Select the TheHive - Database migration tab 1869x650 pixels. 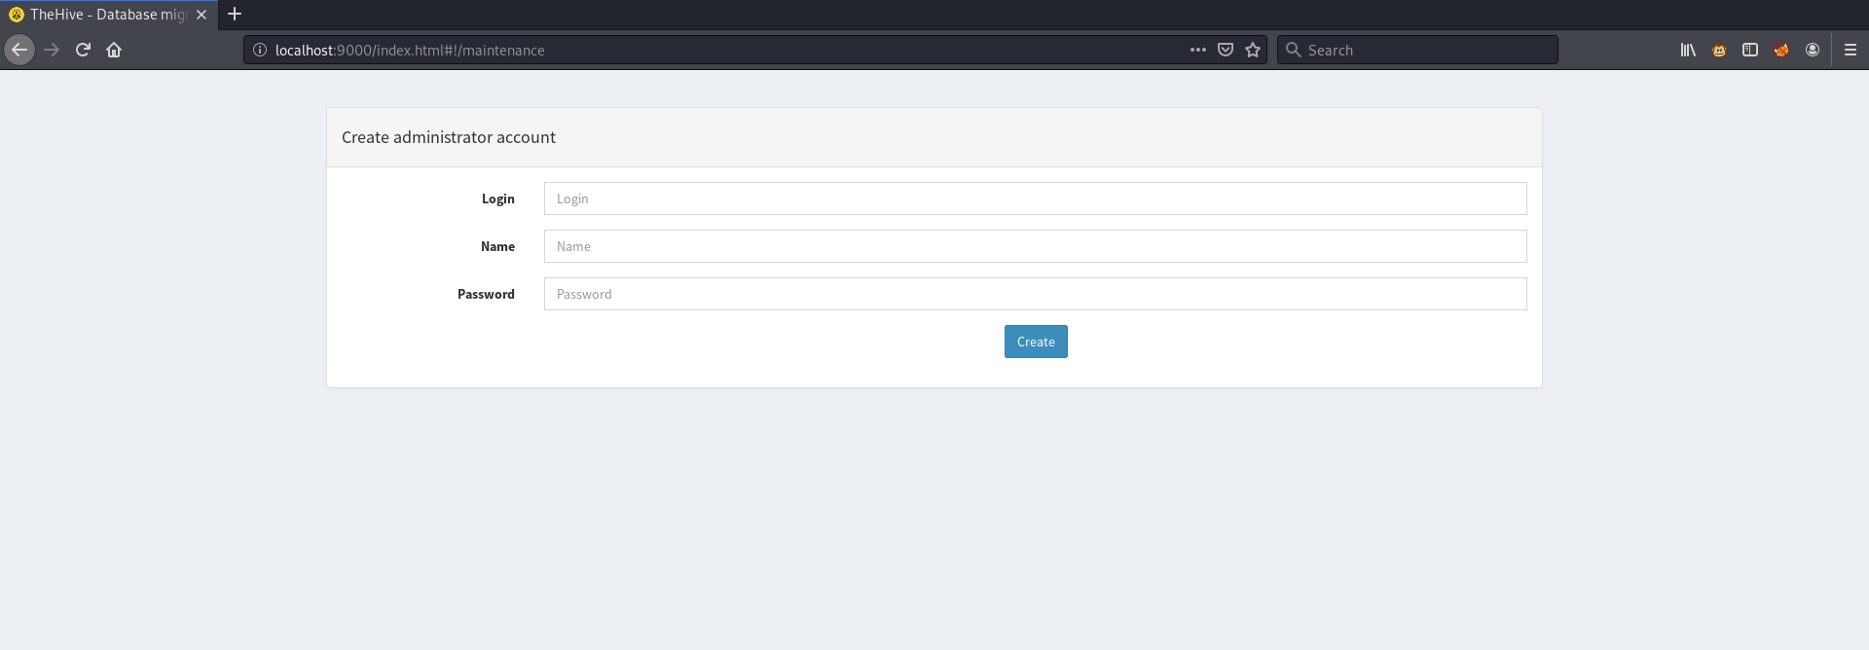(107, 15)
